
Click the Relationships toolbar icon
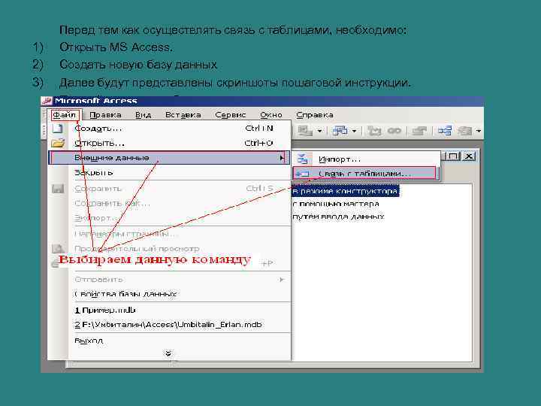point(445,131)
